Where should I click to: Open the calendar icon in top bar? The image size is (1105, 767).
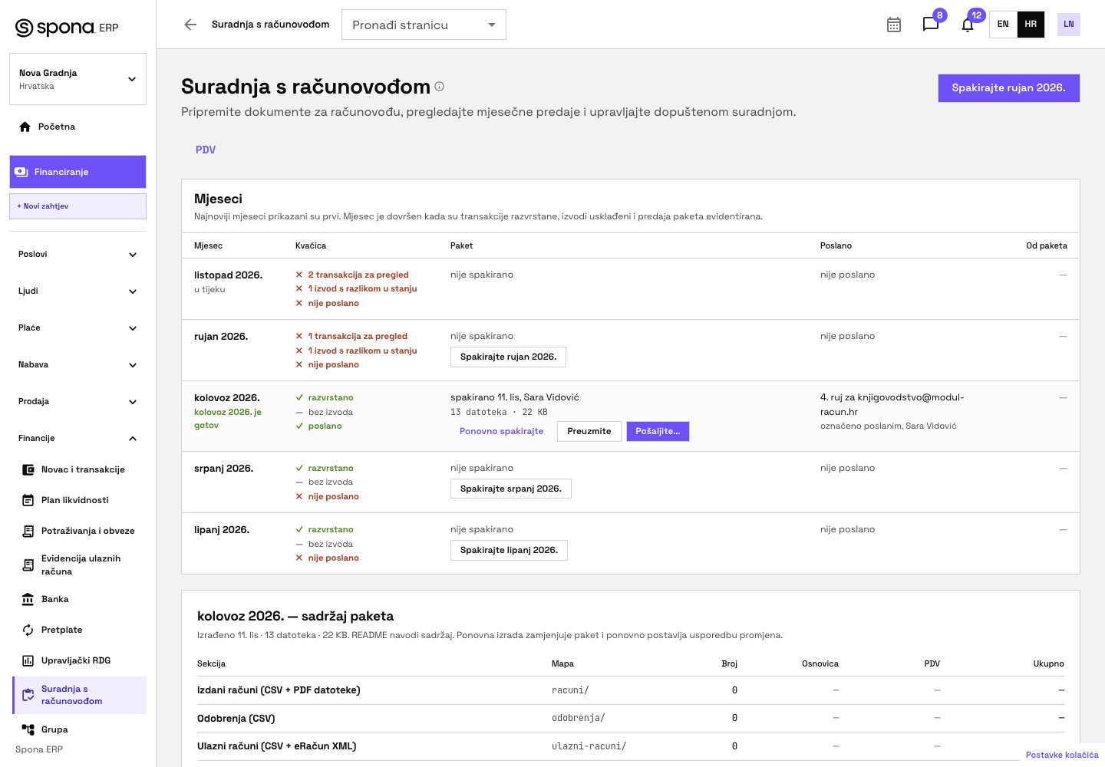(x=894, y=25)
